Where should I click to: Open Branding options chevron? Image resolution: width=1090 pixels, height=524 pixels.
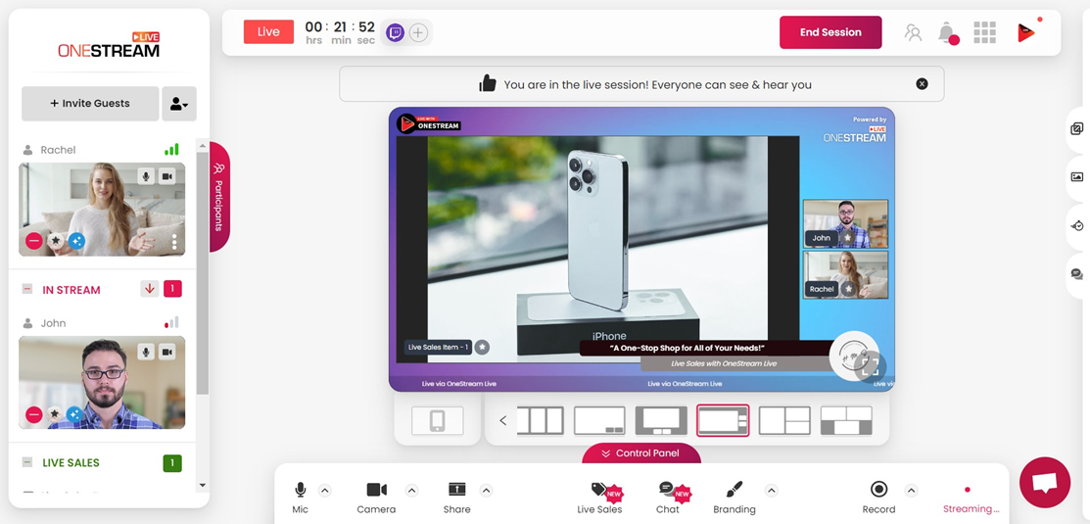tap(771, 490)
